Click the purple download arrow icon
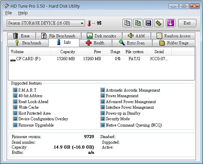Screen dimensions: 203x164 coord(170,23)
